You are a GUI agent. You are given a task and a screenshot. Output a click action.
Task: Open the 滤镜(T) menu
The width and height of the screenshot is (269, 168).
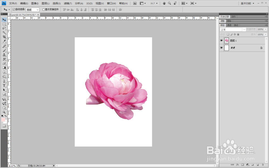pos(68,3)
